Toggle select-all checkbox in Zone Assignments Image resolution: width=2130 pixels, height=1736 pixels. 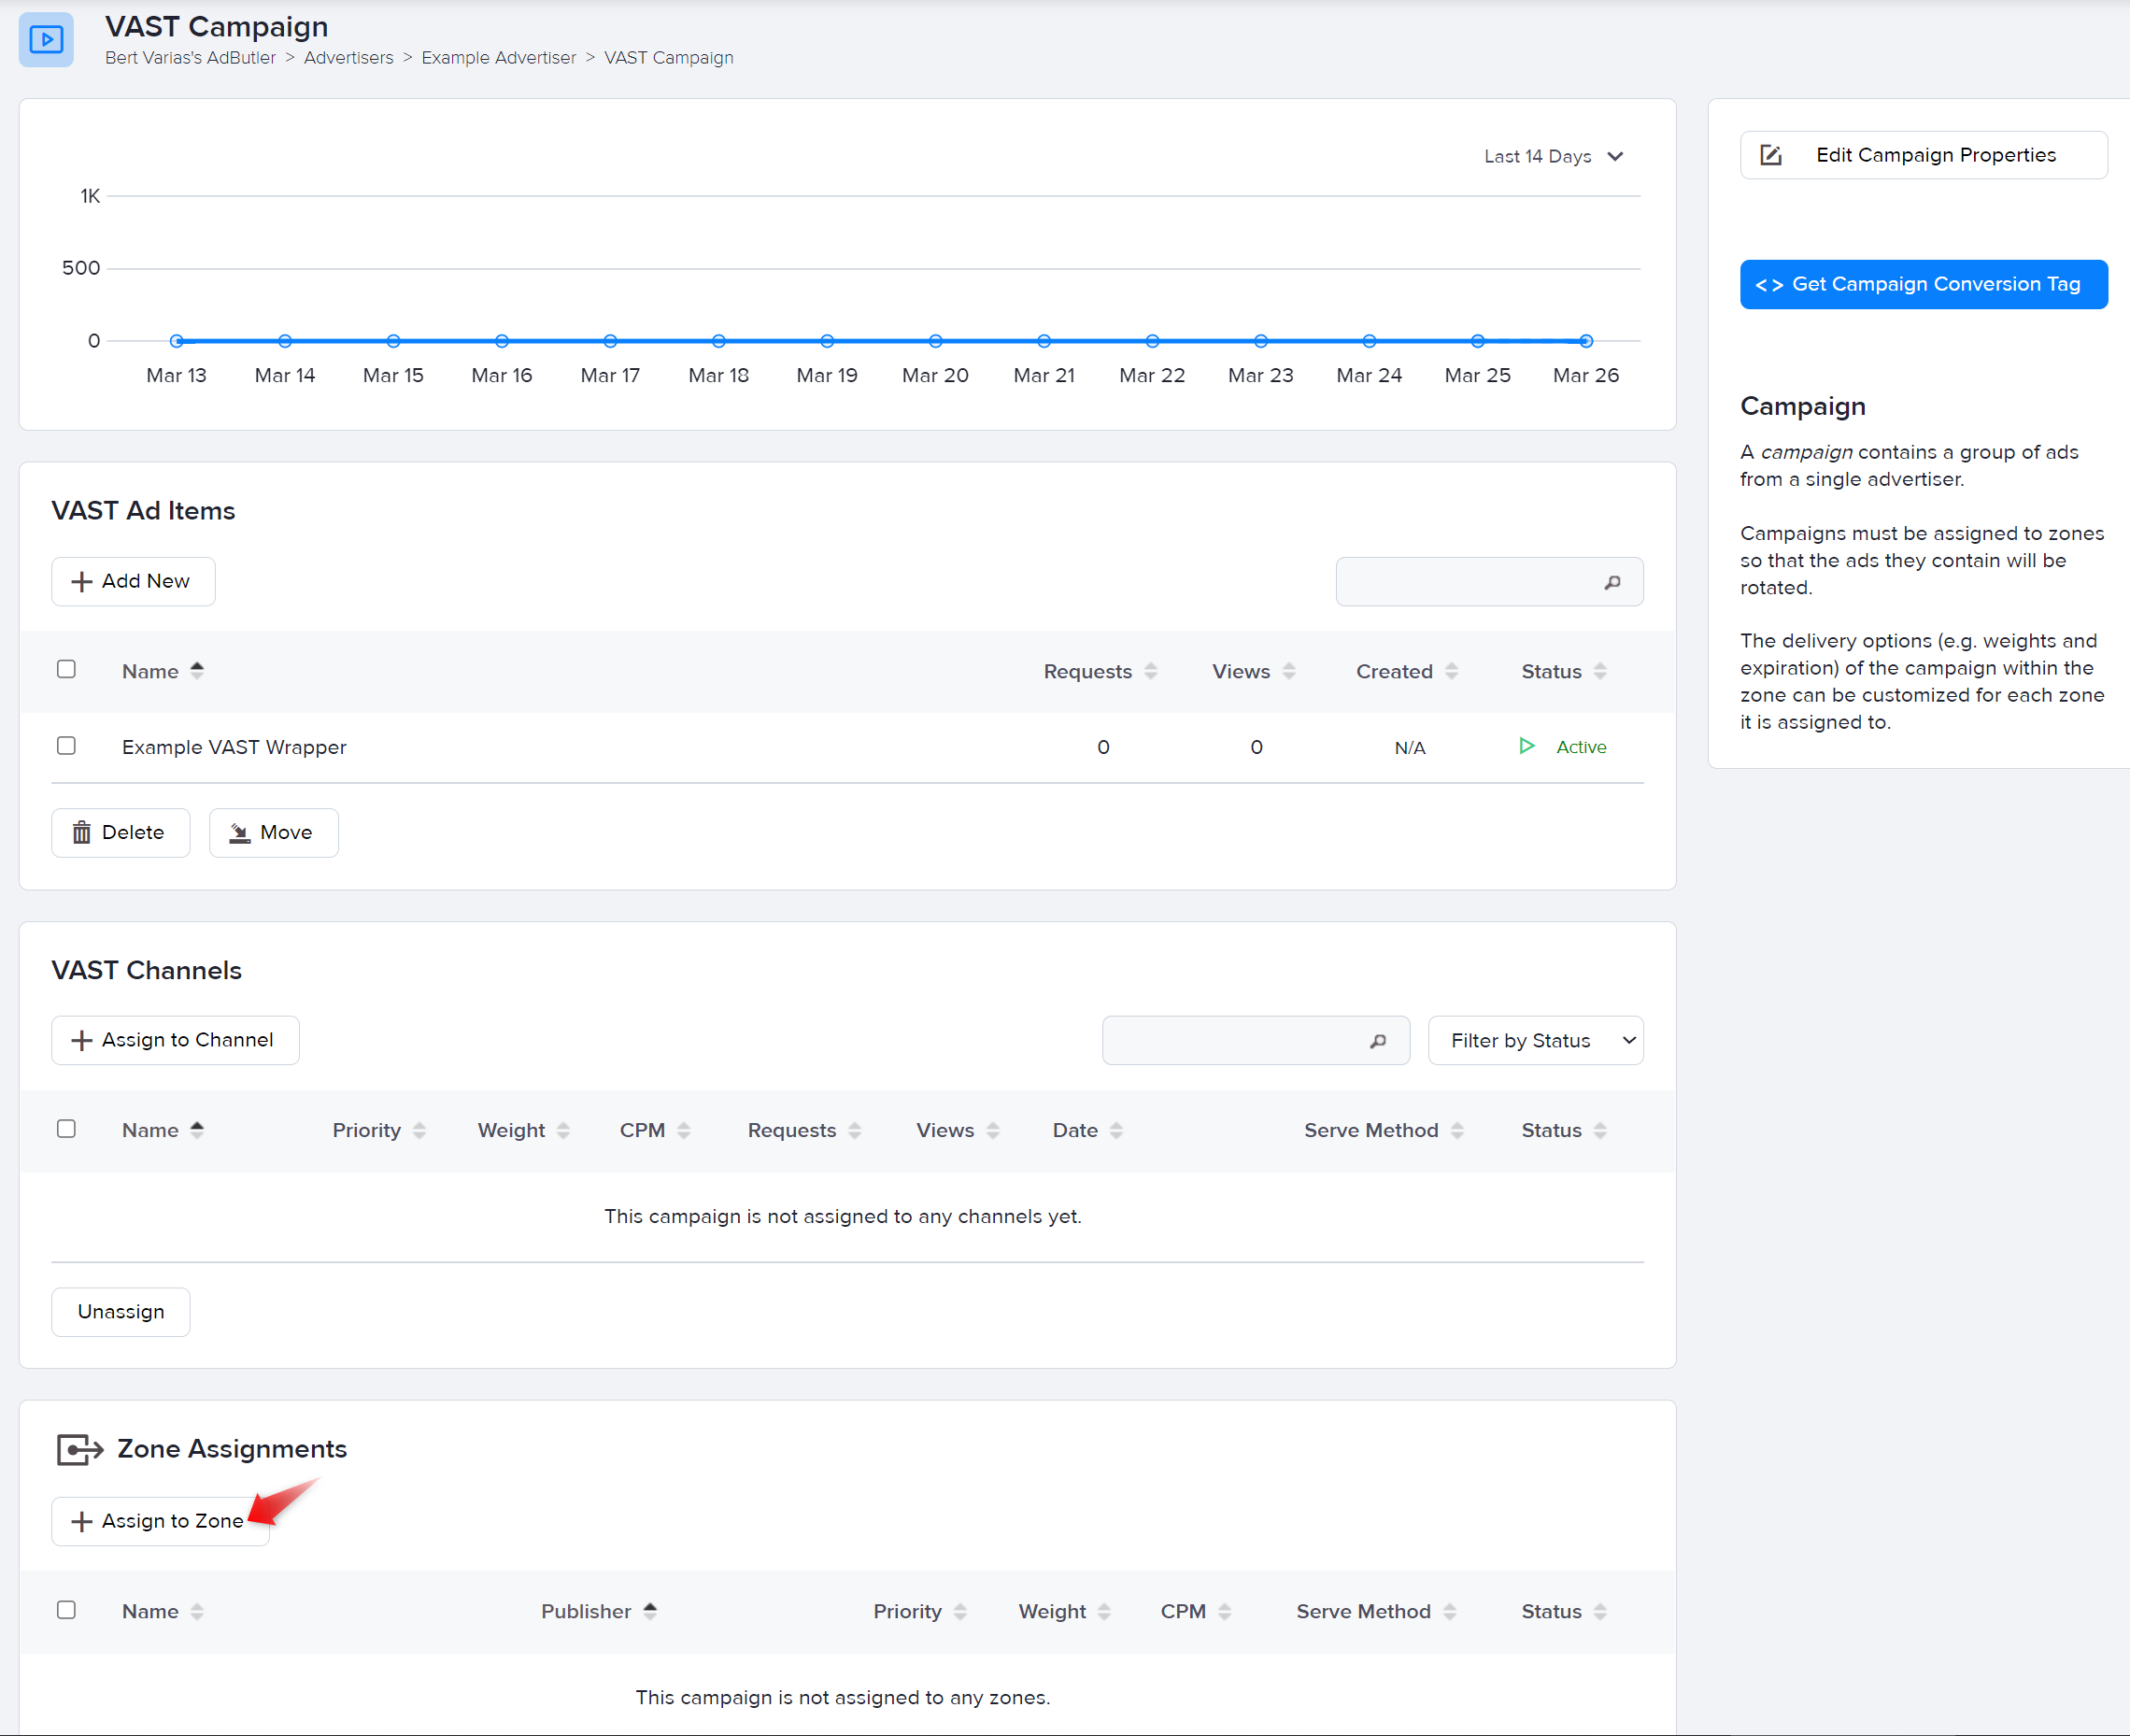[x=66, y=1610]
